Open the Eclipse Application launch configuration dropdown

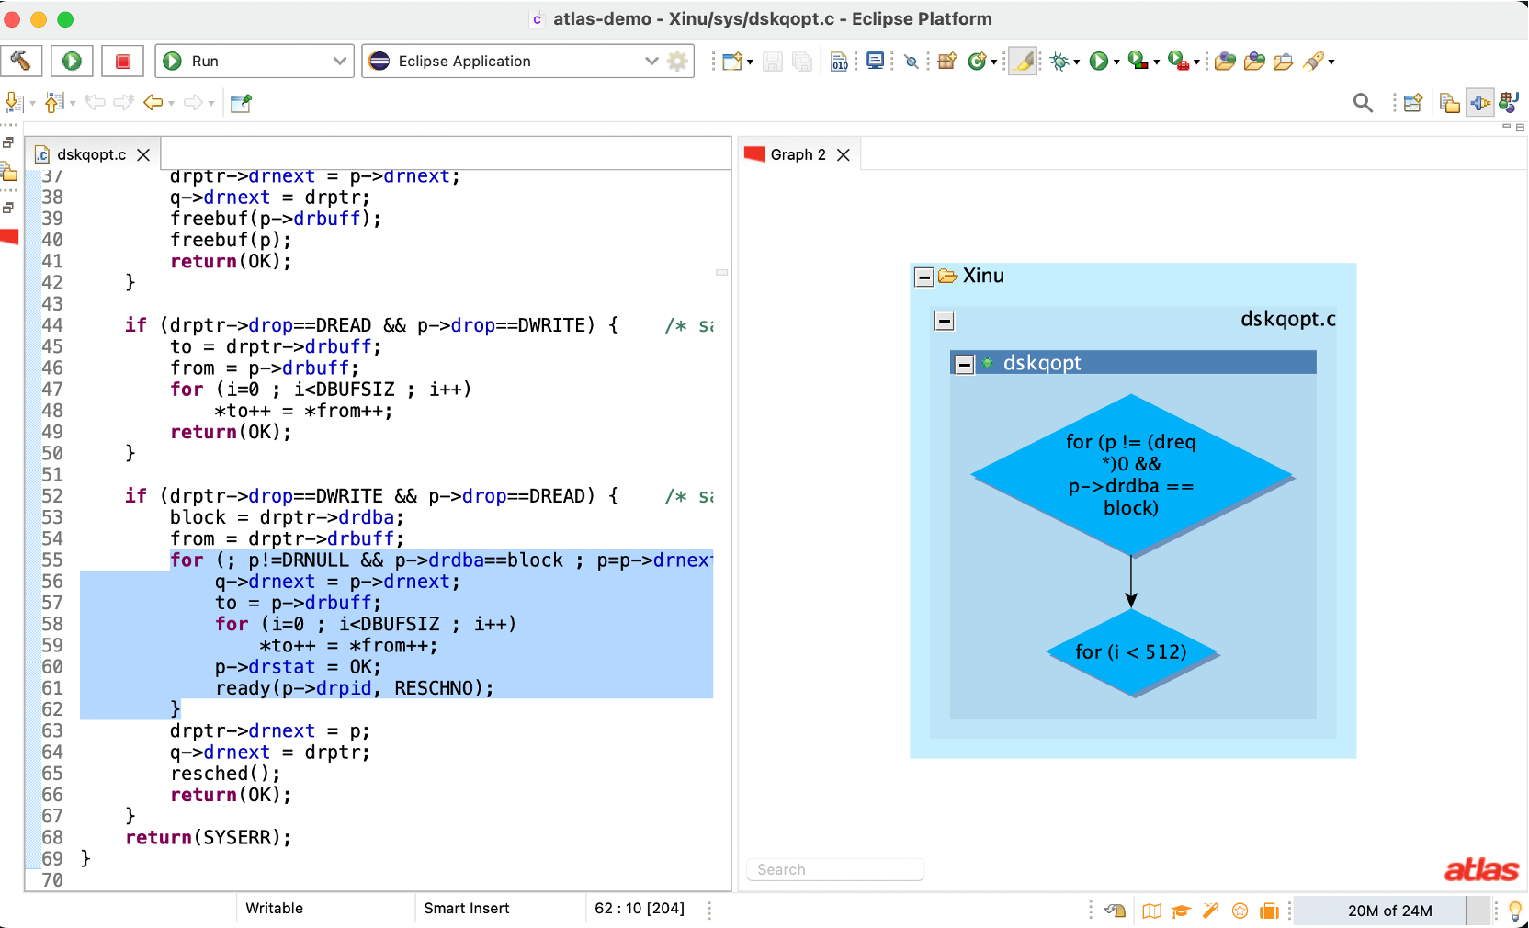(514, 61)
